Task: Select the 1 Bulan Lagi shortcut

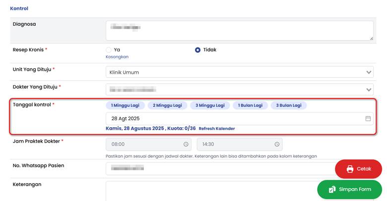Action: pos(250,105)
